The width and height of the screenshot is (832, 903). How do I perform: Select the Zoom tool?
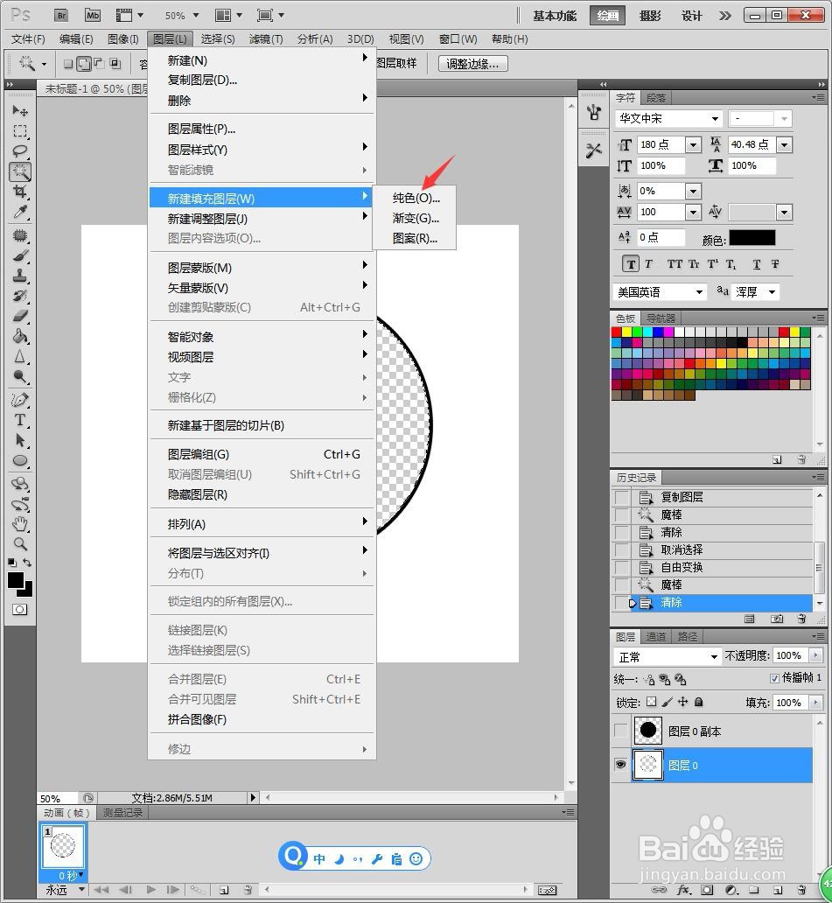point(20,543)
